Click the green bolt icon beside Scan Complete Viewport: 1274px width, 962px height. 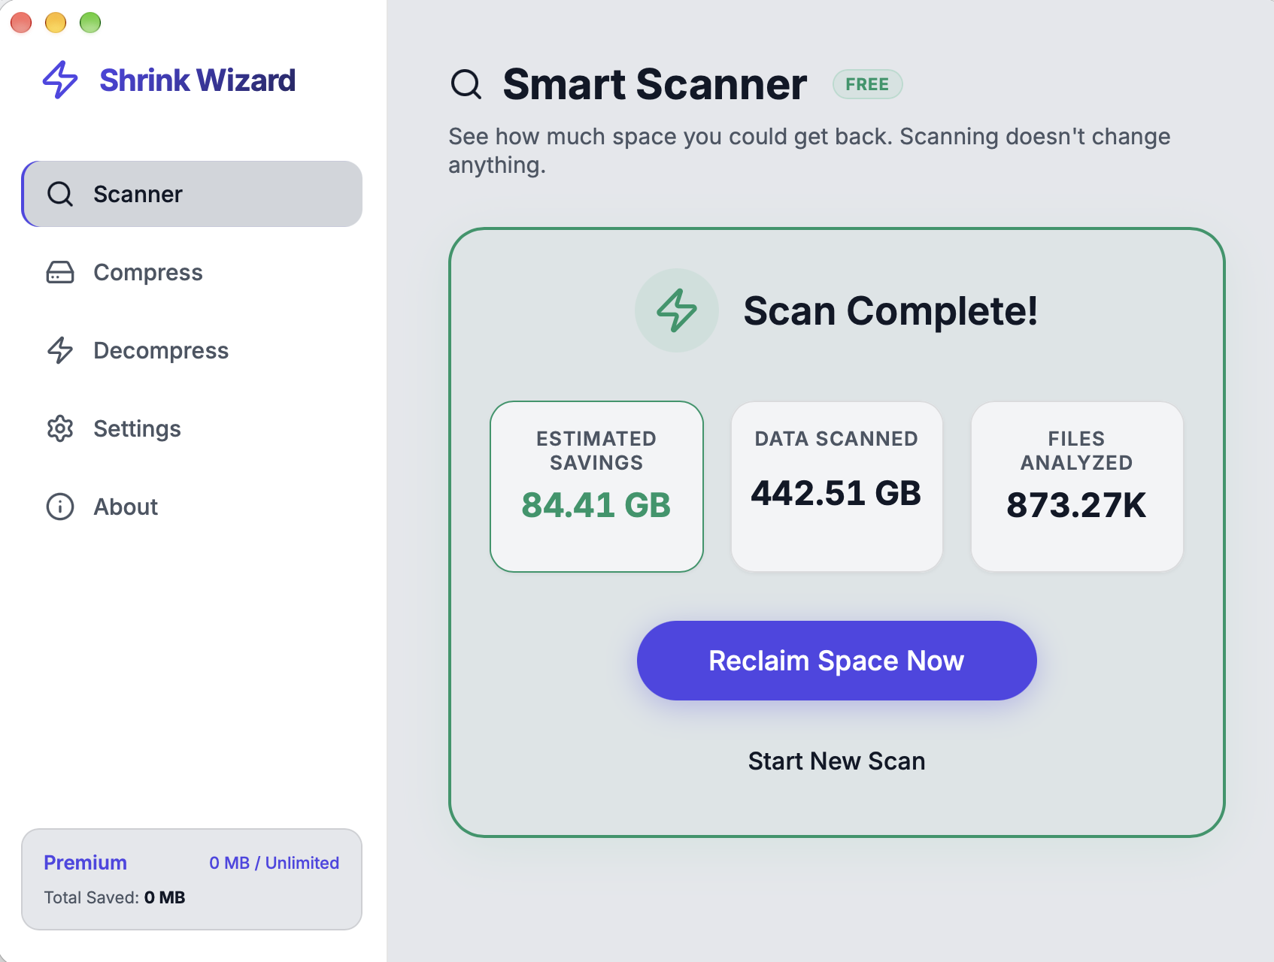677,310
